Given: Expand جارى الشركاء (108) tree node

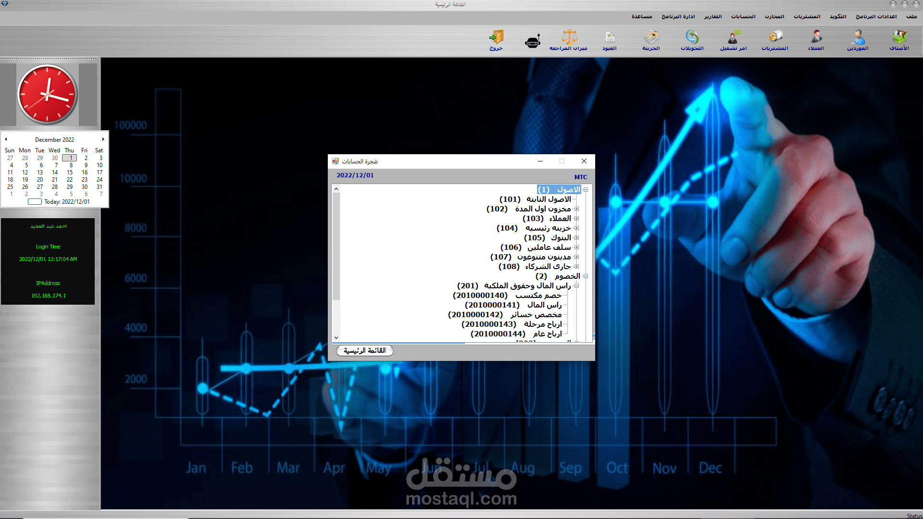Looking at the screenshot, I should 576,267.
